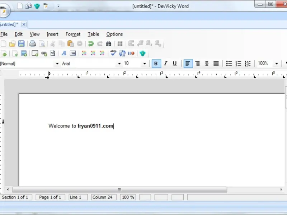
Task: Click the columns layout icon
Action: click(x=120, y=44)
